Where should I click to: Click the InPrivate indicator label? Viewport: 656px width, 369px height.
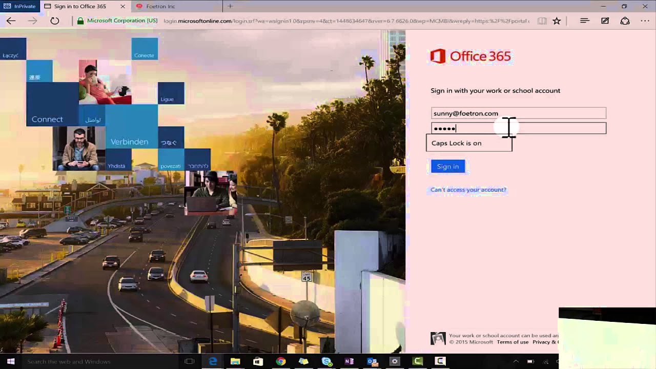[x=19, y=6]
